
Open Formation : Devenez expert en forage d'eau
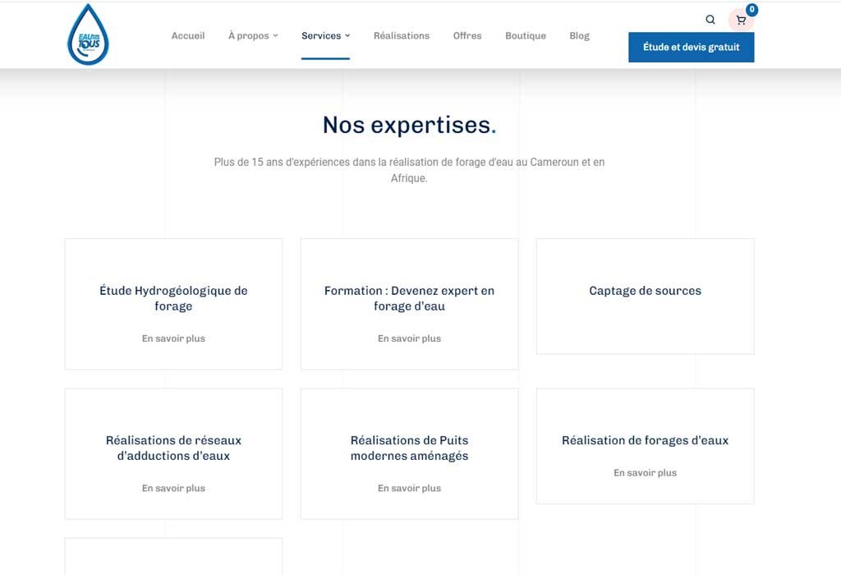pyautogui.click(x=409, y=298)
